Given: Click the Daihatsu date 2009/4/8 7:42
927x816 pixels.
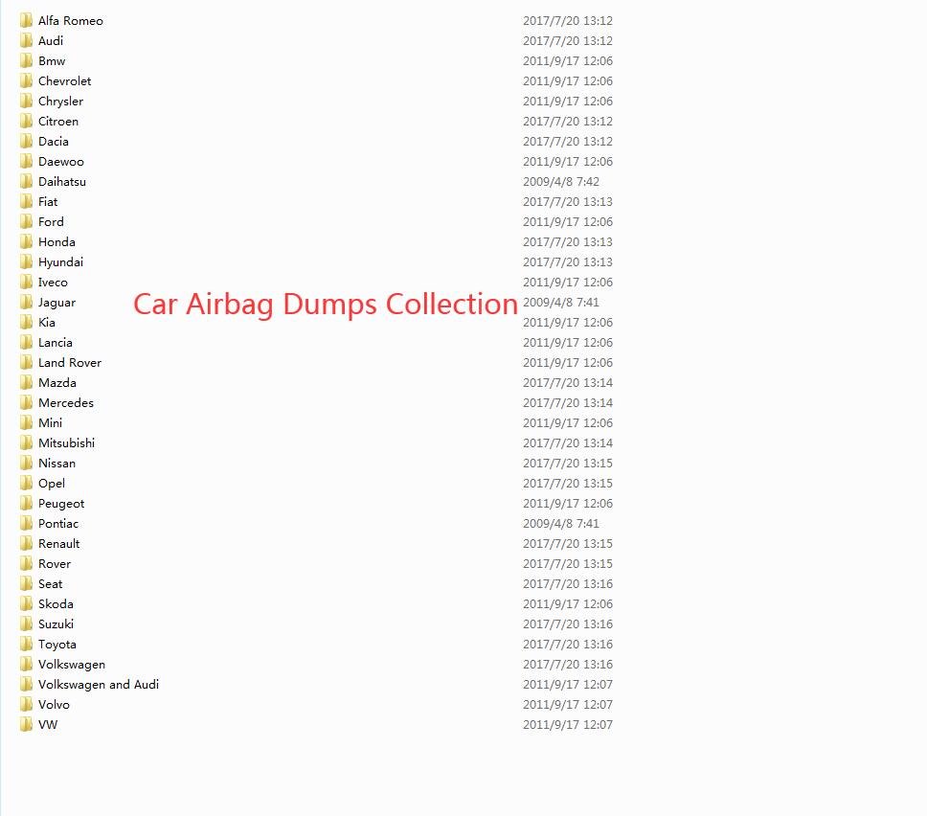Looking at the screenshot, I should click(x=561, y=182).
